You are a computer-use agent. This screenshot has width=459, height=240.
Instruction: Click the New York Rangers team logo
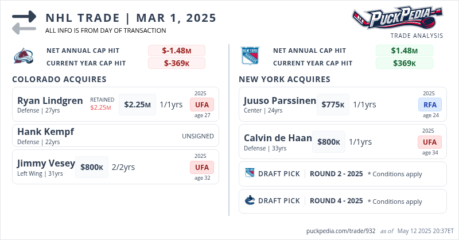[250, 57]
